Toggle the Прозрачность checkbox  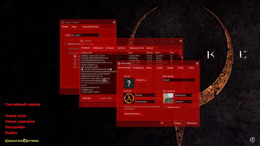pyautogui.click(x=165, y=107)
